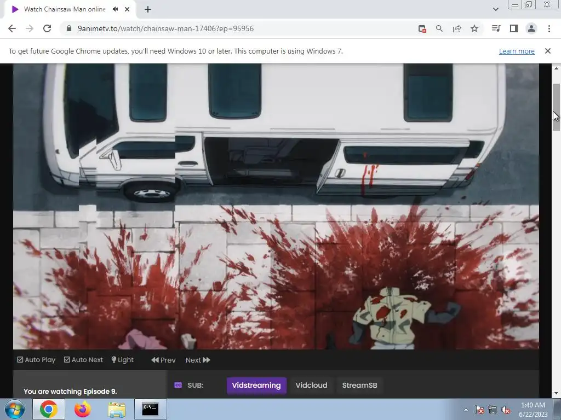Go to Prev episode

(x=163, y=360)
